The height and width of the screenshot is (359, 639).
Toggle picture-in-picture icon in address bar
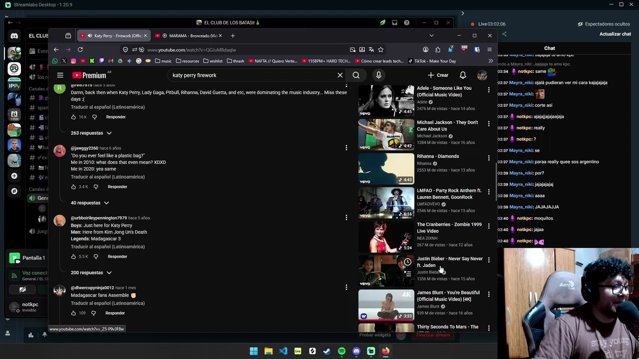[x=352, y=49]
